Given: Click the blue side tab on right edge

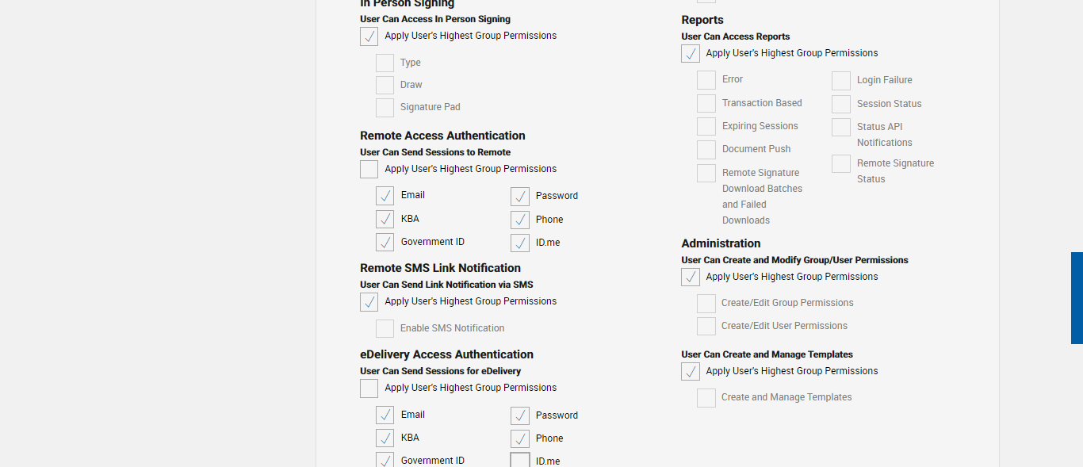Looking at the screenshot, I should click(1077, 298).
